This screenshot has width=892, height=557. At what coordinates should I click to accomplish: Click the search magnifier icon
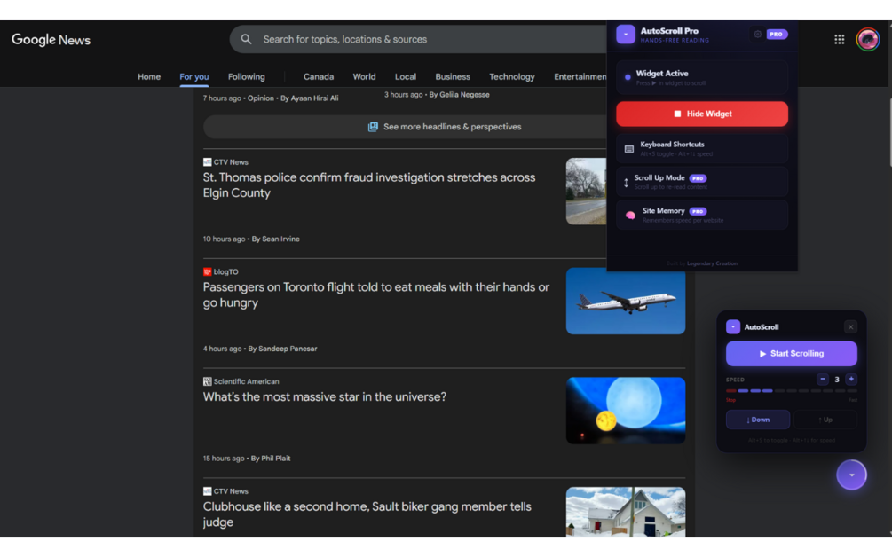246,39
